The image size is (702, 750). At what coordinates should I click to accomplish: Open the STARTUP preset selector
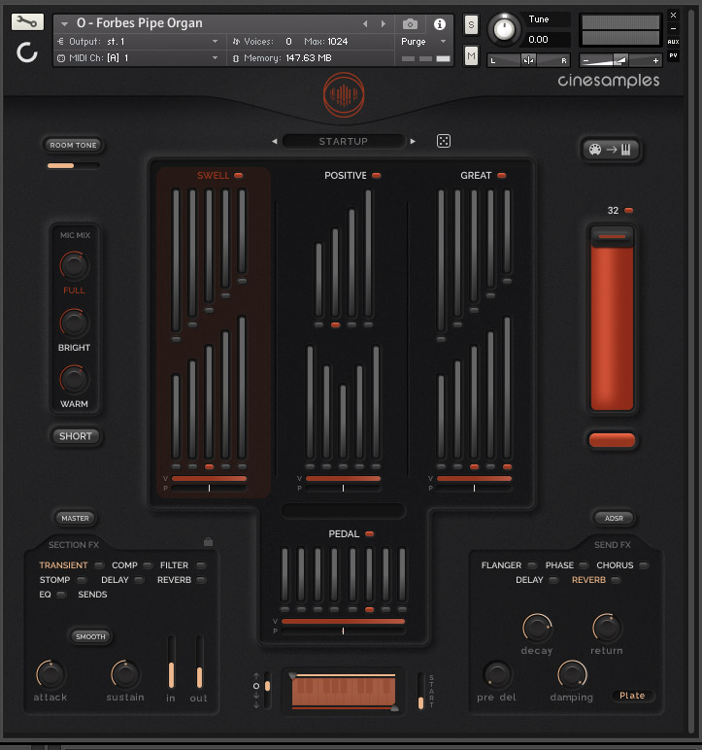point(344,141)
